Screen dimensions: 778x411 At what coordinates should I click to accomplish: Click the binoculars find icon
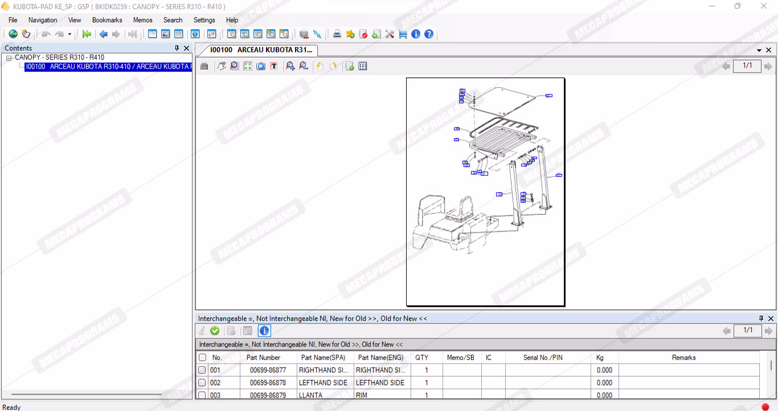tap(204, 67)
